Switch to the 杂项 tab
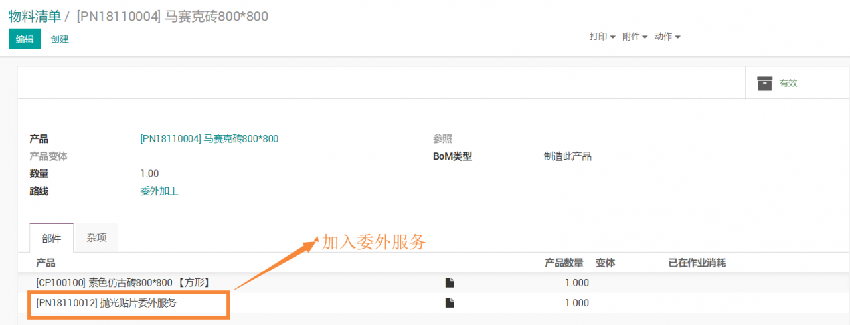850x325 pixels. (x=96, y=238)
